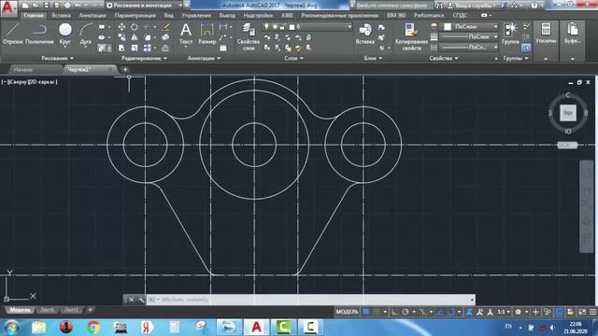598x336 pixels.
Task: Select the Дуга arc tool
Action: (86, 34)
